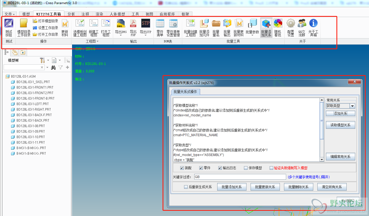Switch to the 应用程序 ribbon tab

click(x=167, y=14)
